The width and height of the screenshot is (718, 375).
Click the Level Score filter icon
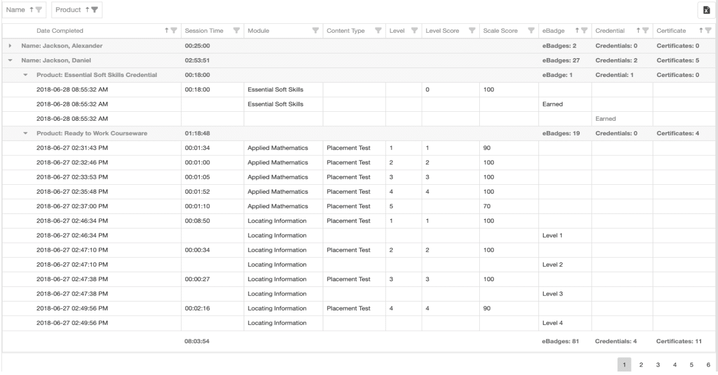coord(471,31)
